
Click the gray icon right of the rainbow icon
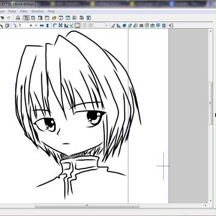[x=82, y=18]
